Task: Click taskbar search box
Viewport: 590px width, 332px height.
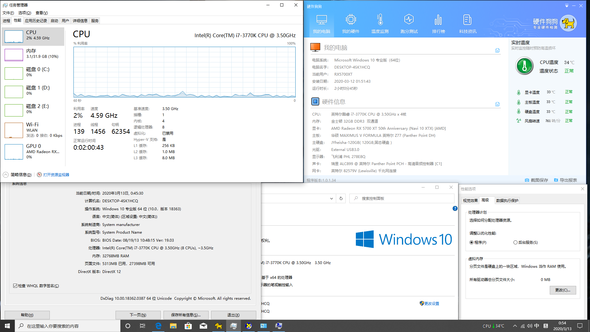Action: pos(68,326)
